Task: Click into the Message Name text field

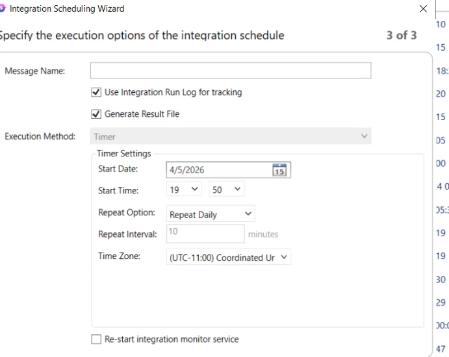Action: pos(230,71)
